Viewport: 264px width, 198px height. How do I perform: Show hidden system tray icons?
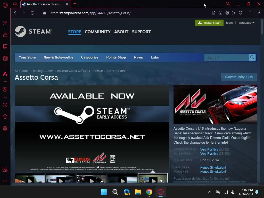210,192
